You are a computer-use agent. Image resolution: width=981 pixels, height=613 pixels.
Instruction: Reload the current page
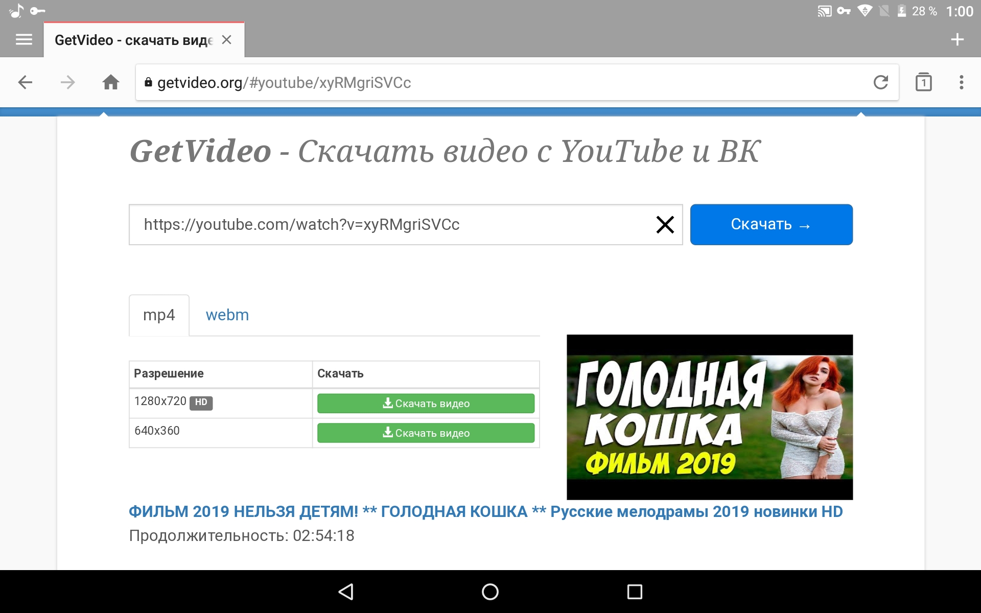click(x=881, y=82)
